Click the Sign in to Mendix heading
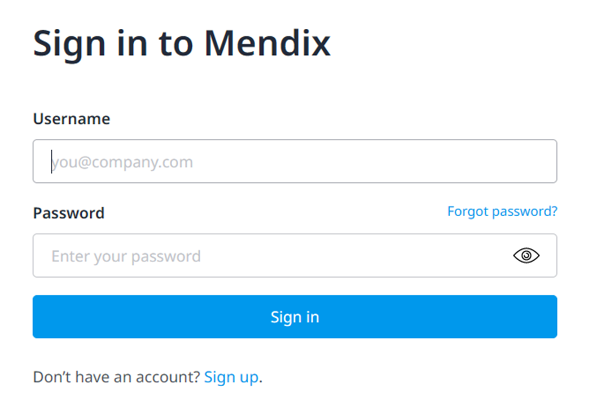The height and width of the screenshot is (407, 597). [182, 43]
